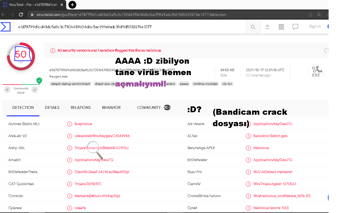Click the Malicious (score: 100) result
Image resolution: width=356 pixels, height=213 pixels.
(x=271, y=208)
